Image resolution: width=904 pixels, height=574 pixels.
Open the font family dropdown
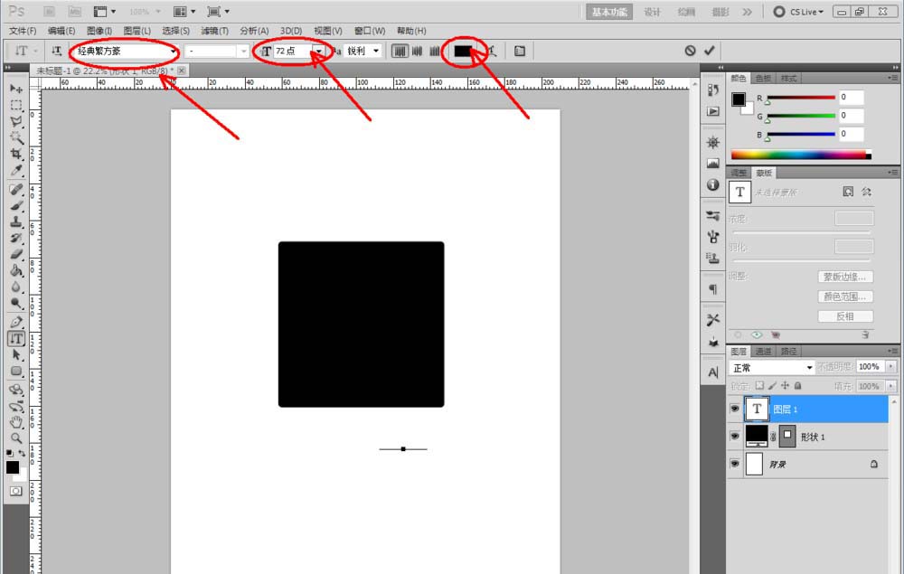click(x=173, y=52)
